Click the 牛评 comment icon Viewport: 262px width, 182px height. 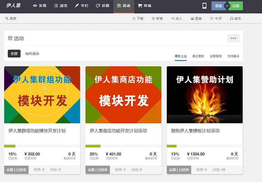coord(212,18)
